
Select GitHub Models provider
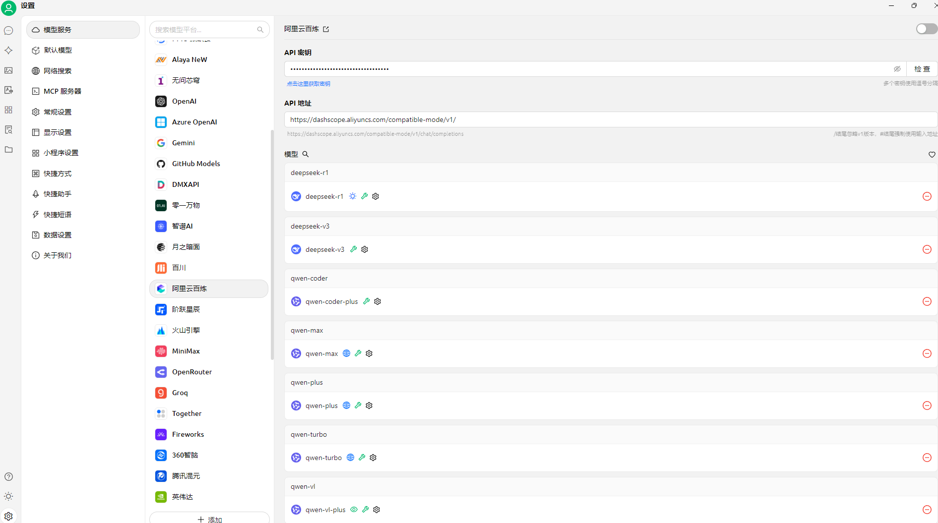point(209,164)
